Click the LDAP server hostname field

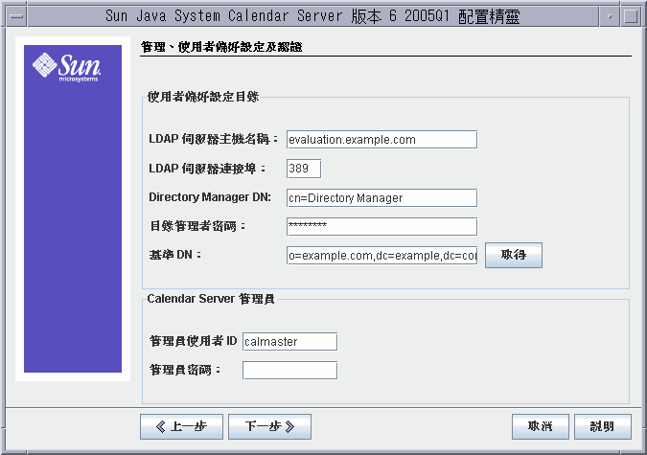click(x=381, y=140)
